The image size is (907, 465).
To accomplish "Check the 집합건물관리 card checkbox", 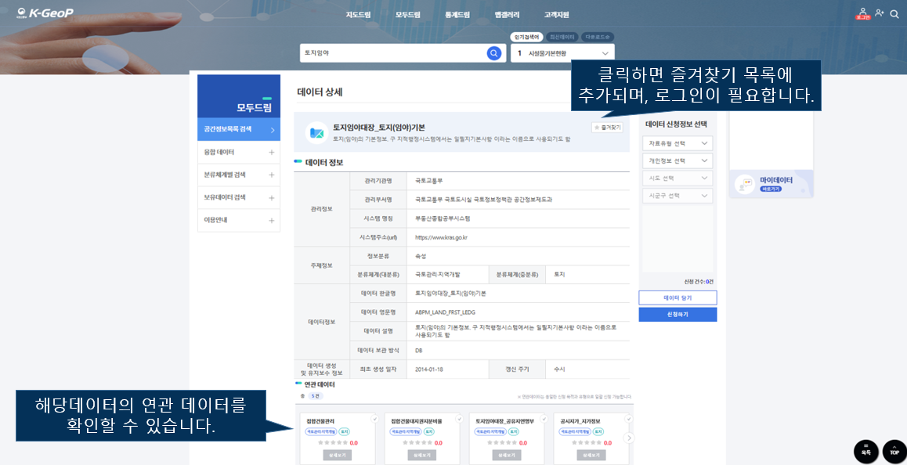I will pos(374,419).
